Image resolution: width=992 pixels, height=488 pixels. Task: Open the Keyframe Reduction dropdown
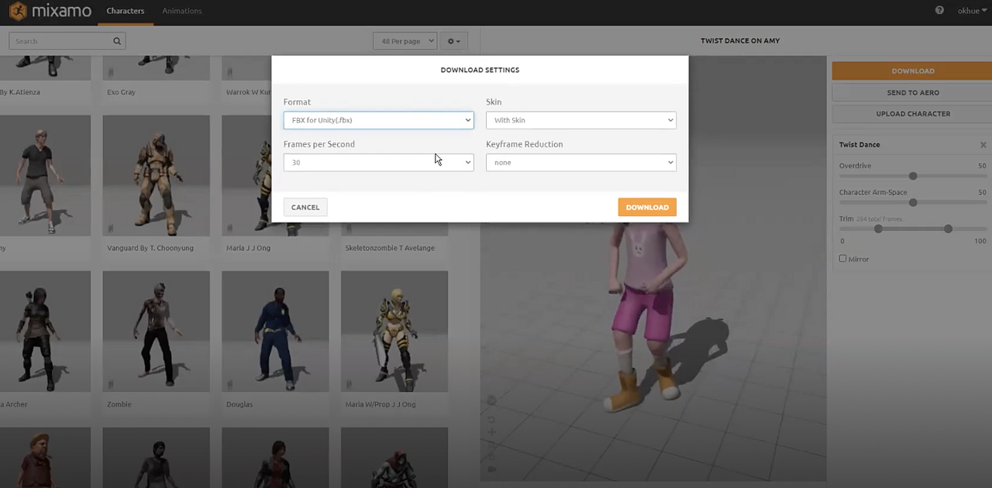pos(580,162)
